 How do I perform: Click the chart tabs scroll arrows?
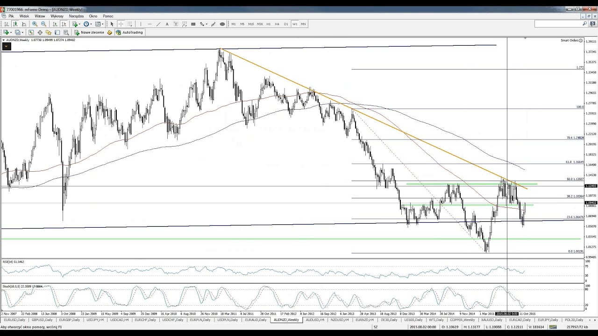pyautogui.click(x=591, y=320)
